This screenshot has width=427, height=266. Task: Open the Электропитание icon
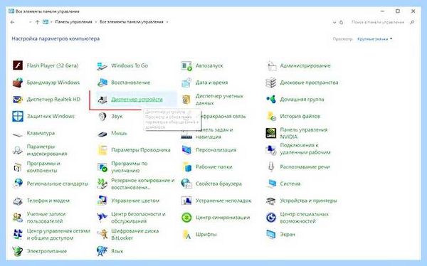(x=18, y=251)
